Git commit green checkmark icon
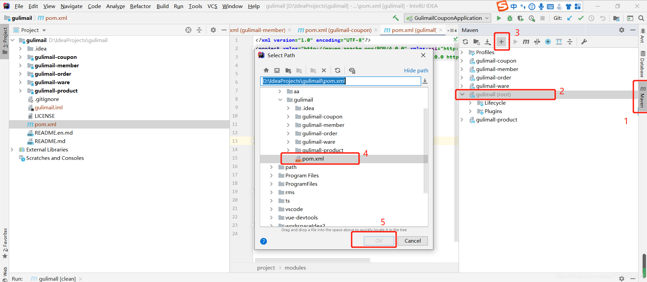The height and width of the screenshot is (282, 647). [x=581, y=18]
